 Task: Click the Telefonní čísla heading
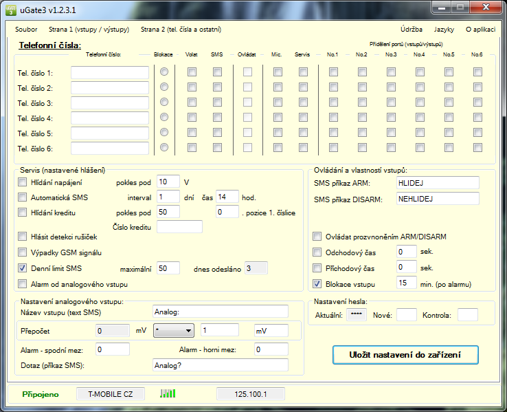click(x=49, y=45)
